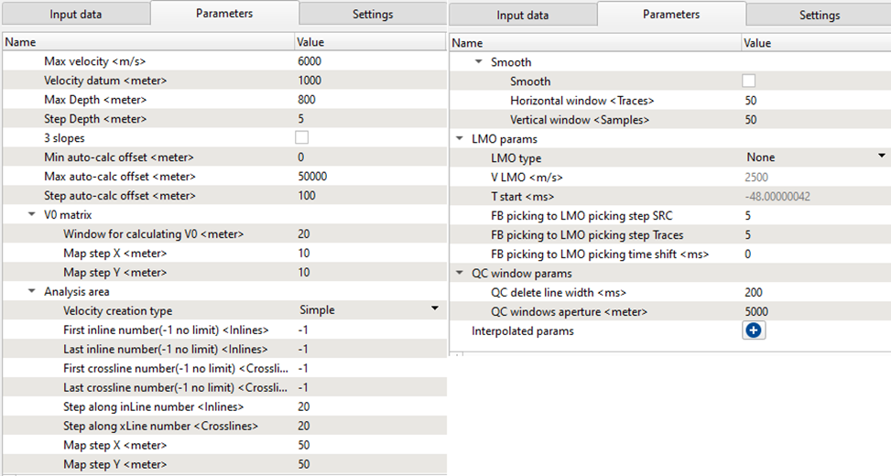Image resolution: width=891 pixels, height=476 pixels.
Task: Enable the 3 slopes checkbox
Action: 301,137
